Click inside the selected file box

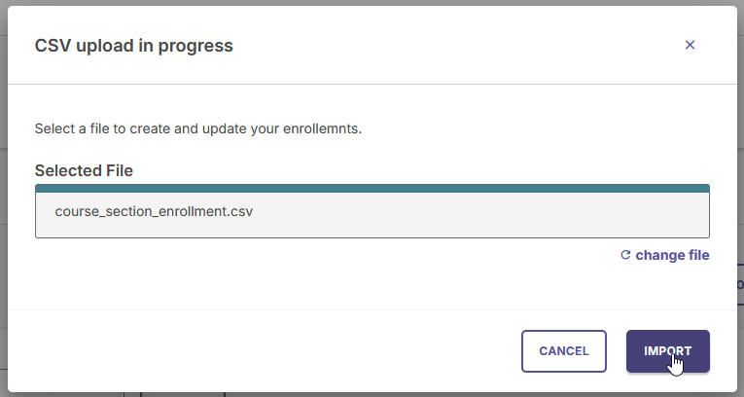click(x=372, y=215)
